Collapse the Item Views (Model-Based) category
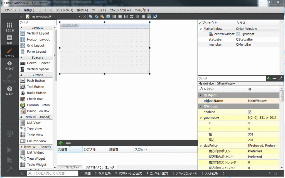 pyautogui.click(x=21, y=117)
